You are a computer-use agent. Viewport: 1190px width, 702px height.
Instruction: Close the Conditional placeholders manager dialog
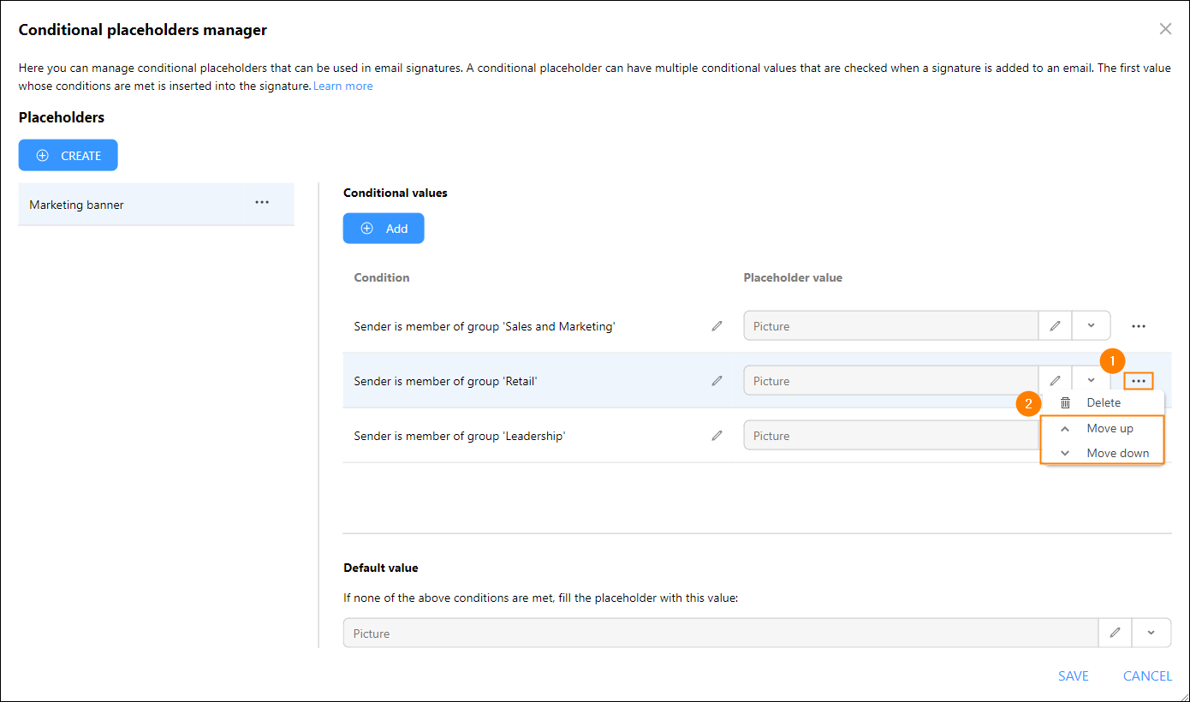1165,29
